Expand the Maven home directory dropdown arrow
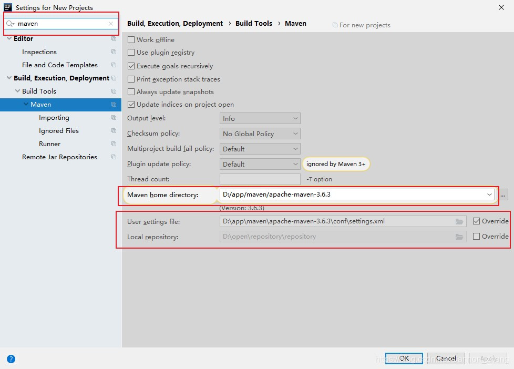 489,194
